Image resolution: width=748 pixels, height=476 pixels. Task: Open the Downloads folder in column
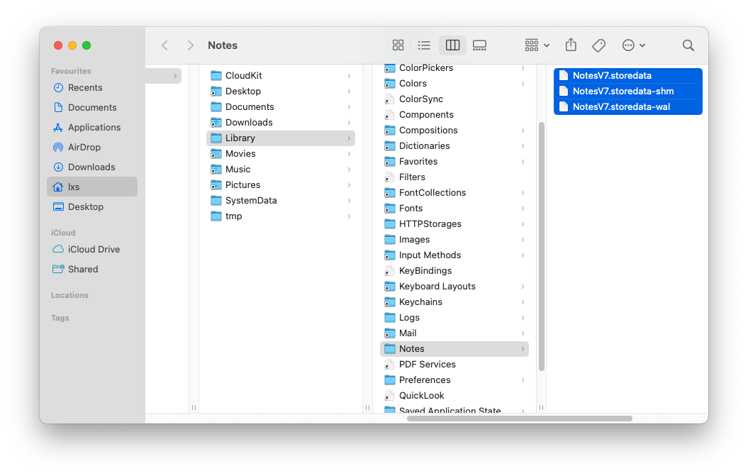(x=249, y=123)
